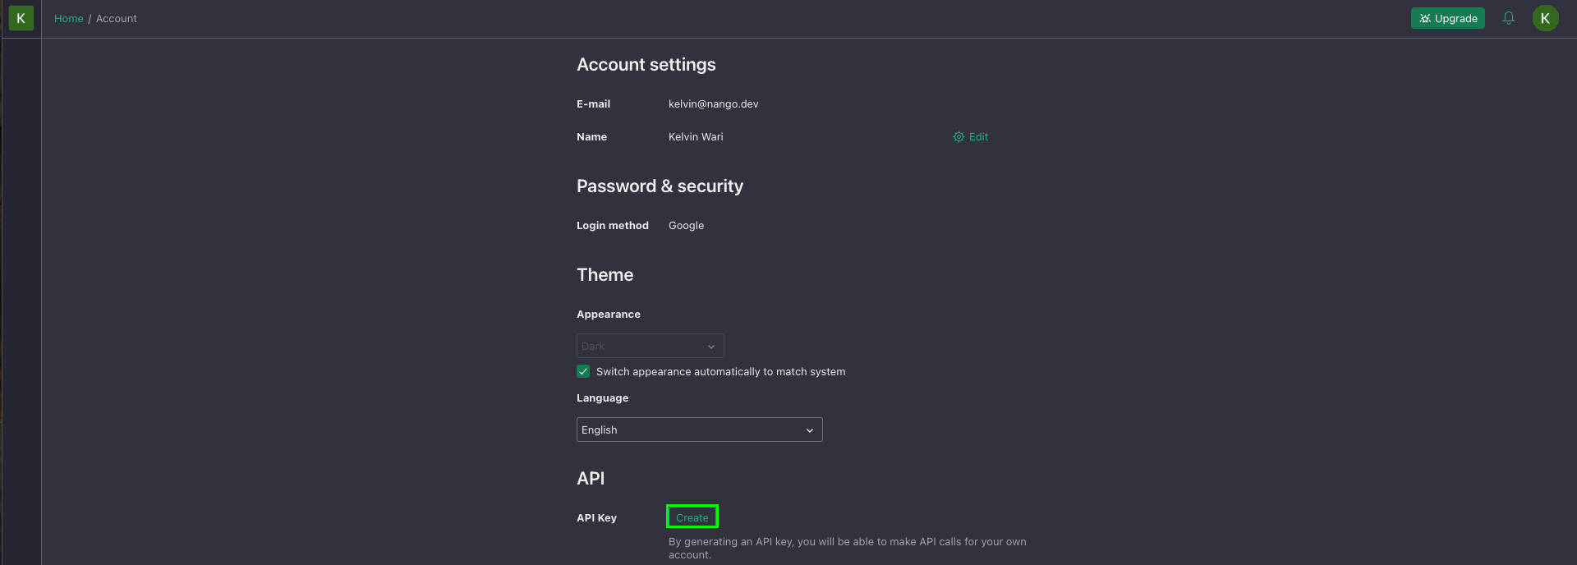Open the notifications bell
Viewport: 1577px width, 565px height.
coord(1509,18)
